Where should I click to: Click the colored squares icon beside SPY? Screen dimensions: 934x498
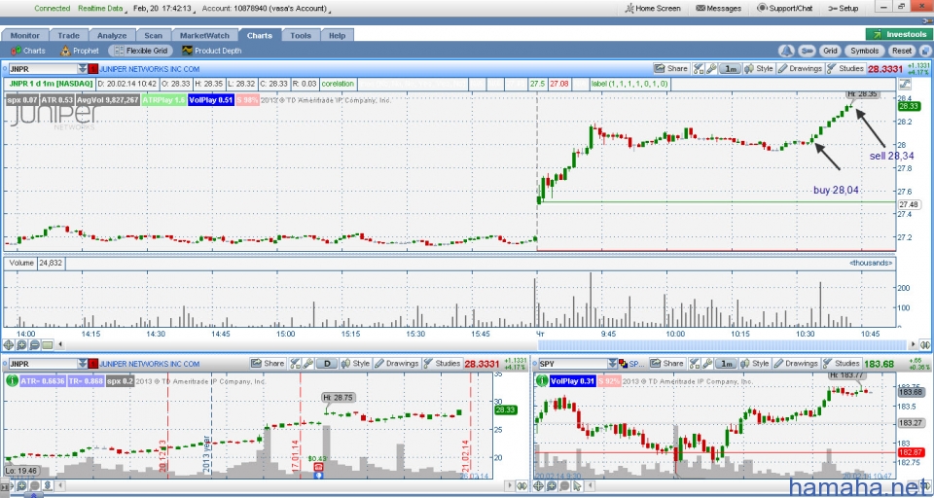click(x=623, y=364)
